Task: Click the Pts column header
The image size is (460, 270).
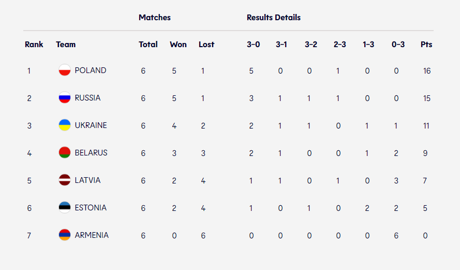Action: coord(426,45)
